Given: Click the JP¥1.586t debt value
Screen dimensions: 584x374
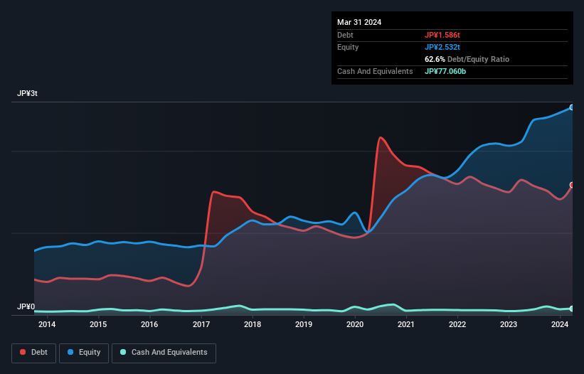Looking at the screenshot, I should tap(442, 35).
